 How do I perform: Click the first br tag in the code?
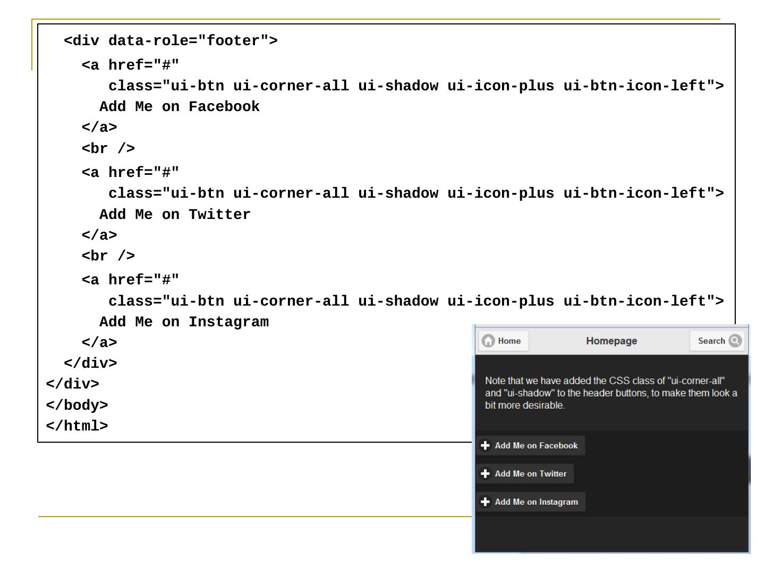108,149
